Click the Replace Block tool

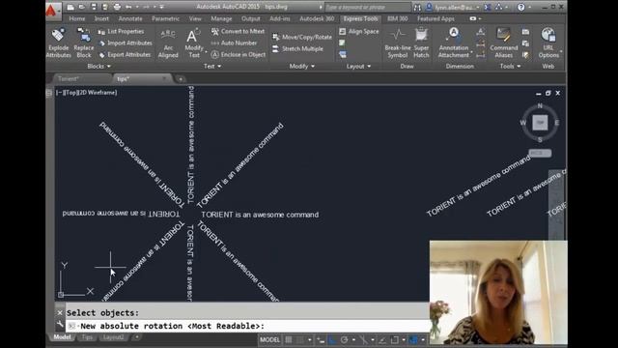(84, 43)
